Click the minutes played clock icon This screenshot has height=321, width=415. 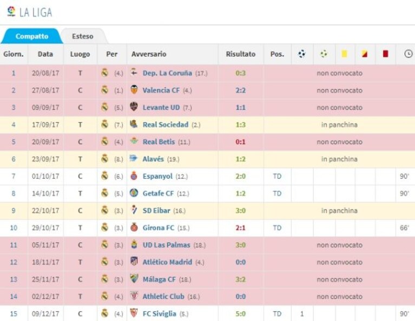409,54
